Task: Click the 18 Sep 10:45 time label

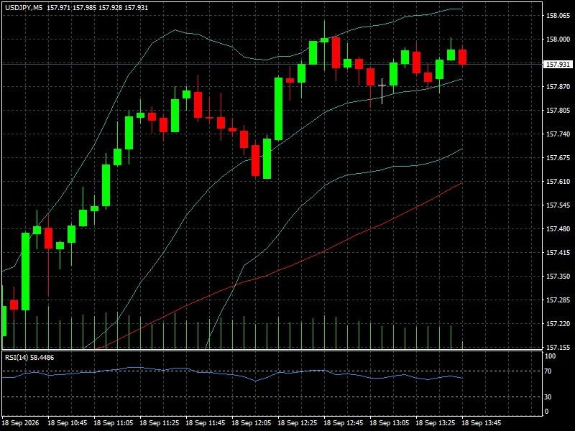Action: [x=68, y=422]
